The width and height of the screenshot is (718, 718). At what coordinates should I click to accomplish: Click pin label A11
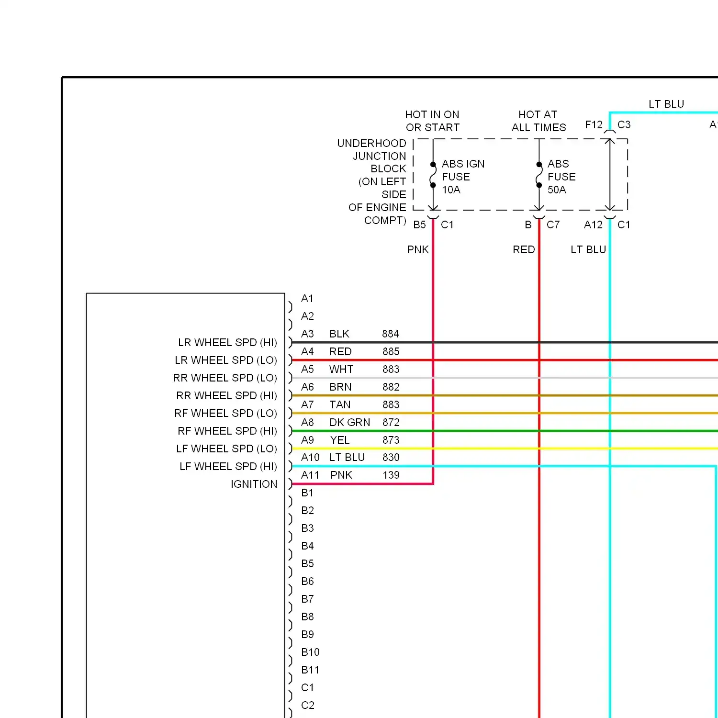tap(310, 475)
